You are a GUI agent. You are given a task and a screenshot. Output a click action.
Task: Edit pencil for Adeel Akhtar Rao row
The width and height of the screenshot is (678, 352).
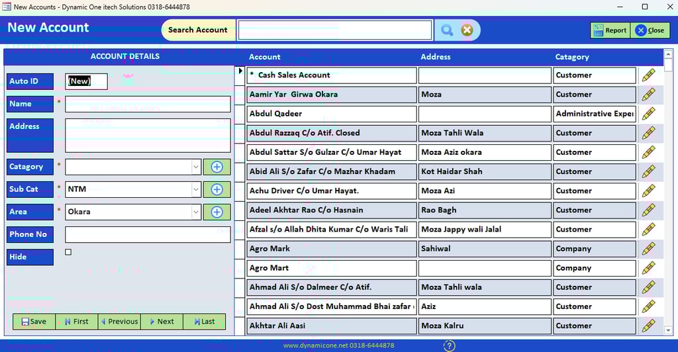[x=649, y=210]
